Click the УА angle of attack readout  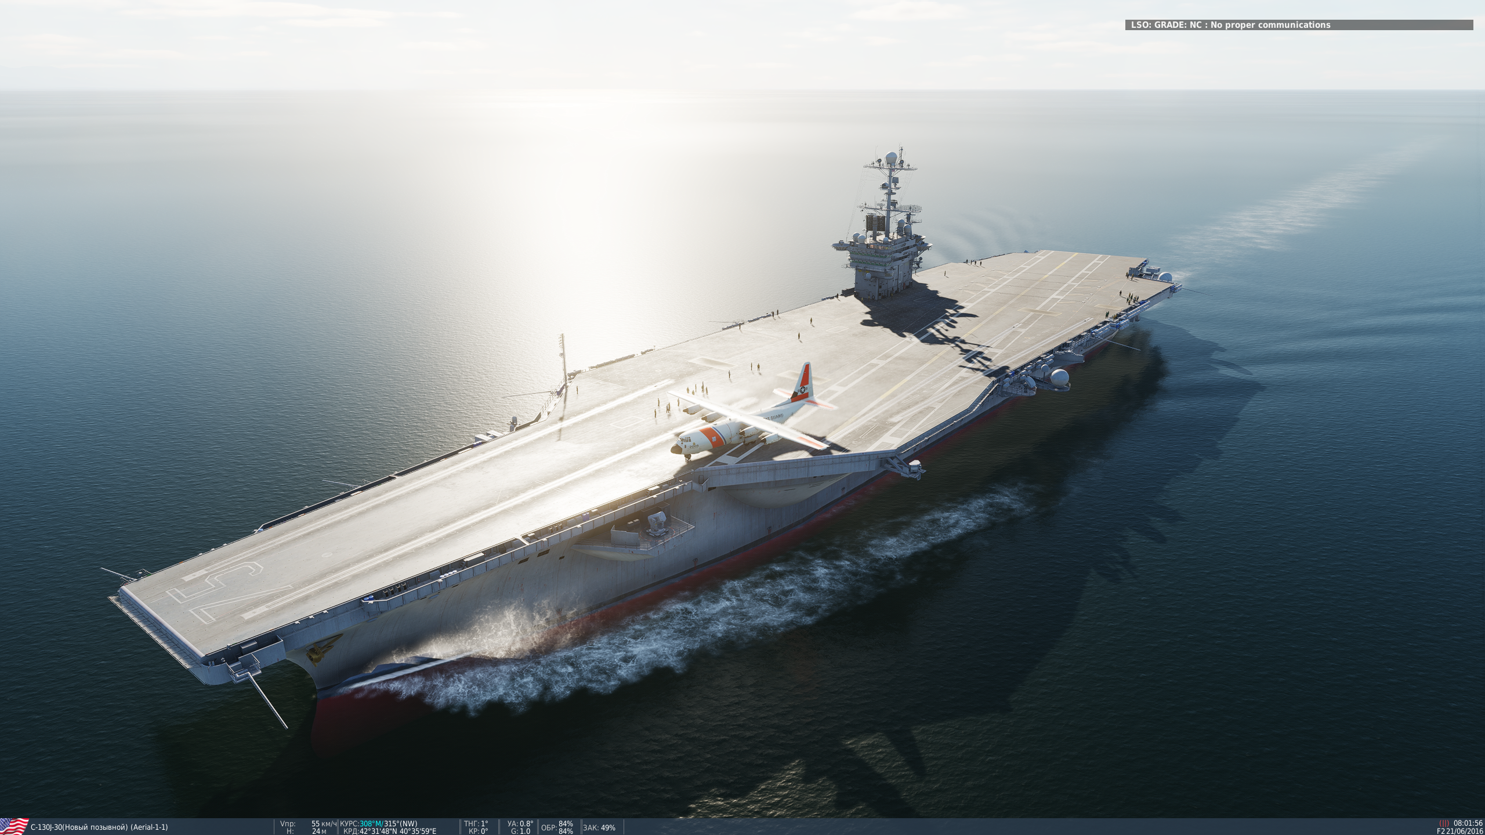point(526,823)
